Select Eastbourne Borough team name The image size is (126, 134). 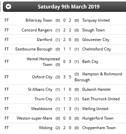point(34,49)
